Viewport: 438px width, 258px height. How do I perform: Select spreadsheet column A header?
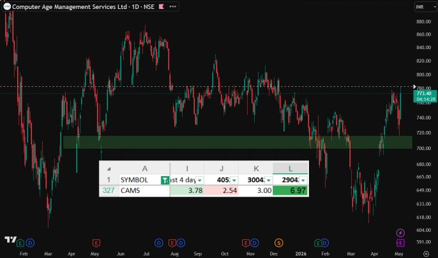tap(144, 168)
